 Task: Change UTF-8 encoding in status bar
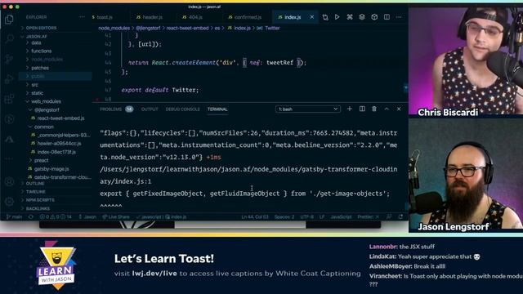pos(307,216)
